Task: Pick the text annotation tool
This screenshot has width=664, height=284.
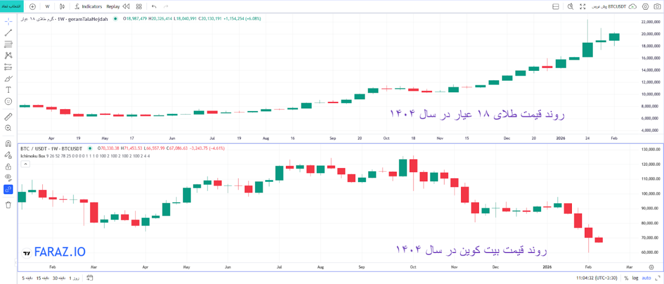Action: pos(8,90)
